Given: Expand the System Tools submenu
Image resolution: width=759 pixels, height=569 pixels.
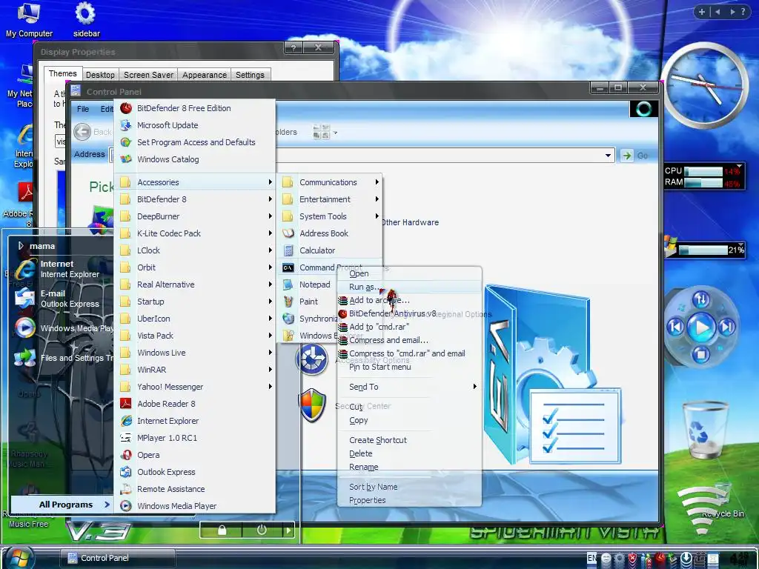Looking at the screenshot, I should coord(329,216).
